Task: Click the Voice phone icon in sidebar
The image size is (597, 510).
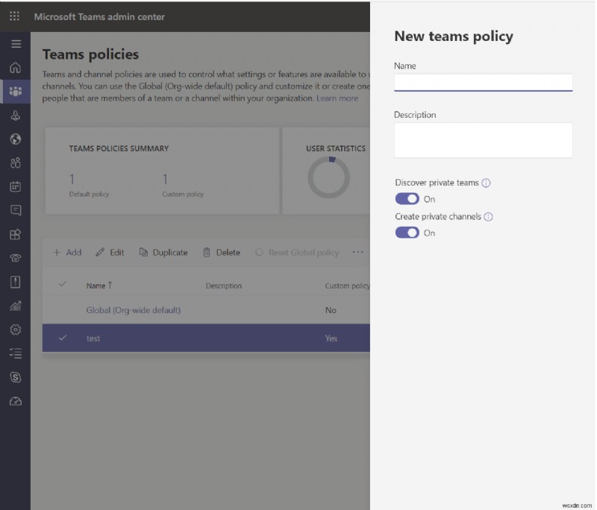Action: (14, 259)
